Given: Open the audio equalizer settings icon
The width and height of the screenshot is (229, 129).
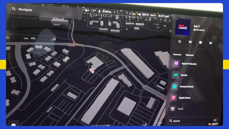Looking at the screenshot, I should coord(215,120).
